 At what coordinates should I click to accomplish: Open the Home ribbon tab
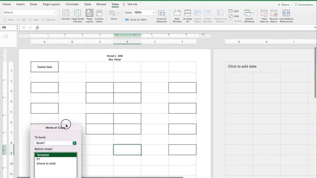click(x=6, y=4)
